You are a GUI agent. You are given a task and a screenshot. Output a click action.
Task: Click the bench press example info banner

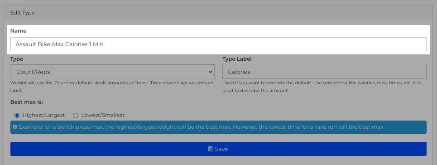(218, 127)
